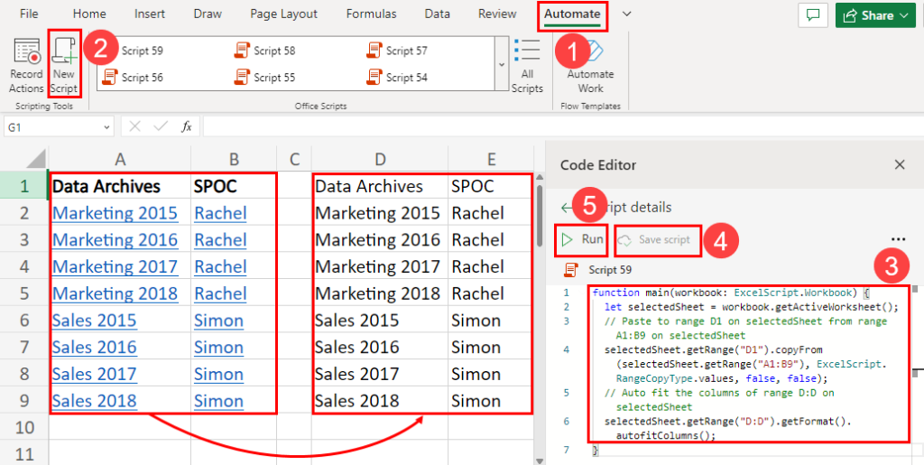This screenshot has width=924, height=465.
Task: Select cell B1 SPOC
Action: coord(234,186)
